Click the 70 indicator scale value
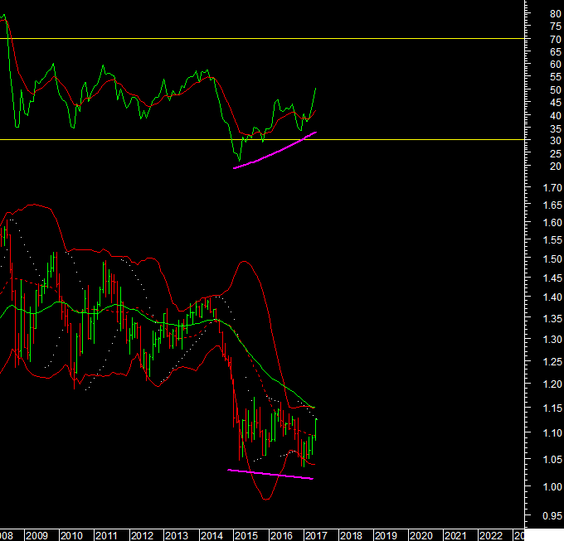Screen dimensions: 564x541 [556, 39]
